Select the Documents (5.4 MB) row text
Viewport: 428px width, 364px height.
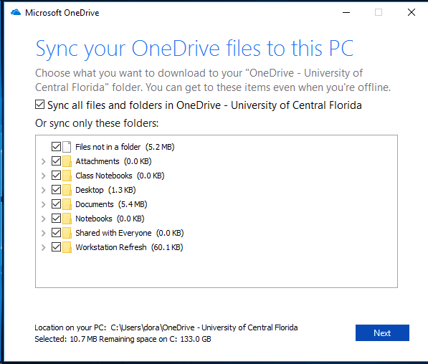[111, 204]
